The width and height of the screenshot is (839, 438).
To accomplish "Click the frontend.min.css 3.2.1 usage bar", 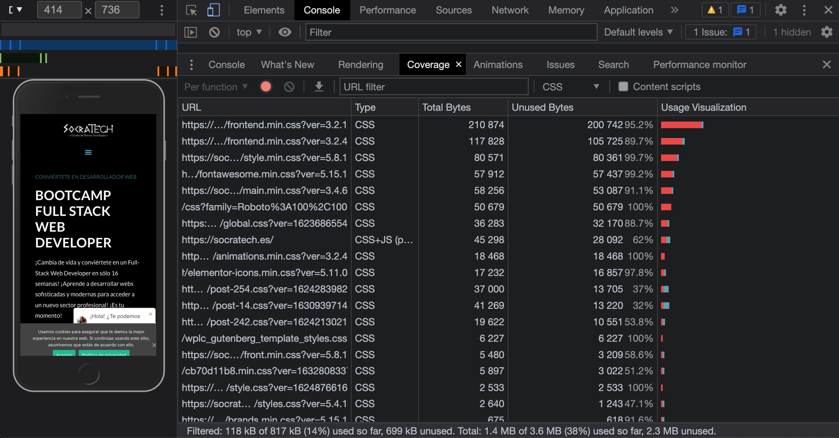I will point(682,125).
